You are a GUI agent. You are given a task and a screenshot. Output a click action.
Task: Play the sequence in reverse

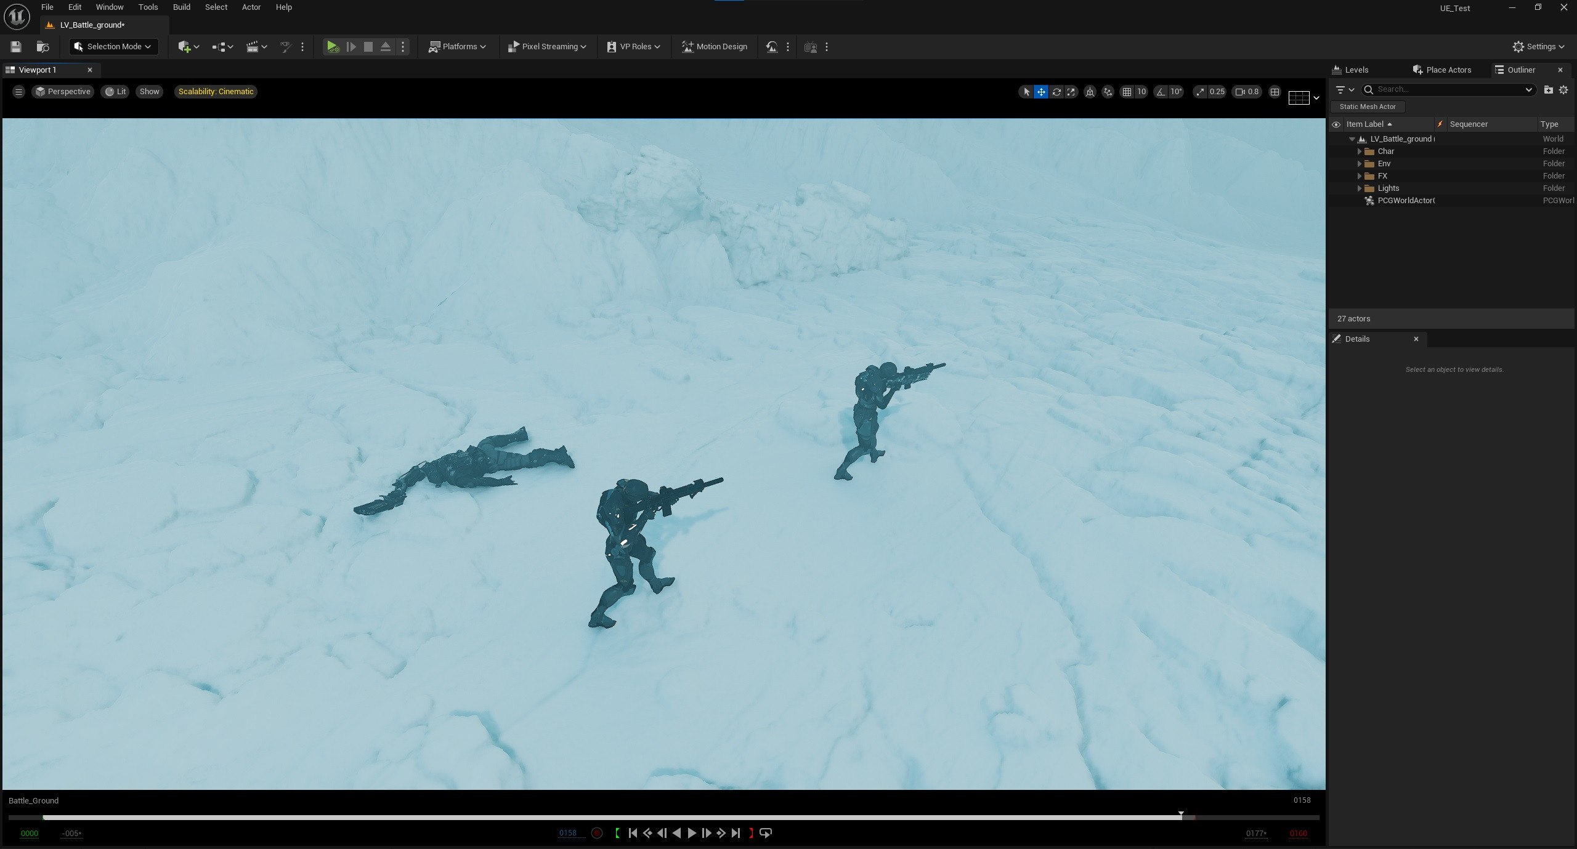677,833
